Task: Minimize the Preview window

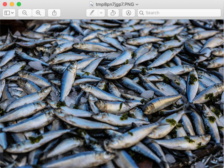Action: click(12, 4)
